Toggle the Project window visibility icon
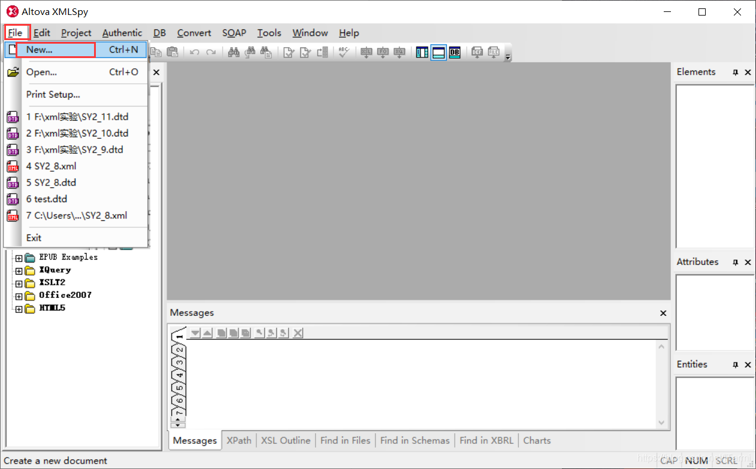This screenshot has height=469, width=756. pyautogui.click(x=422, y=52)
